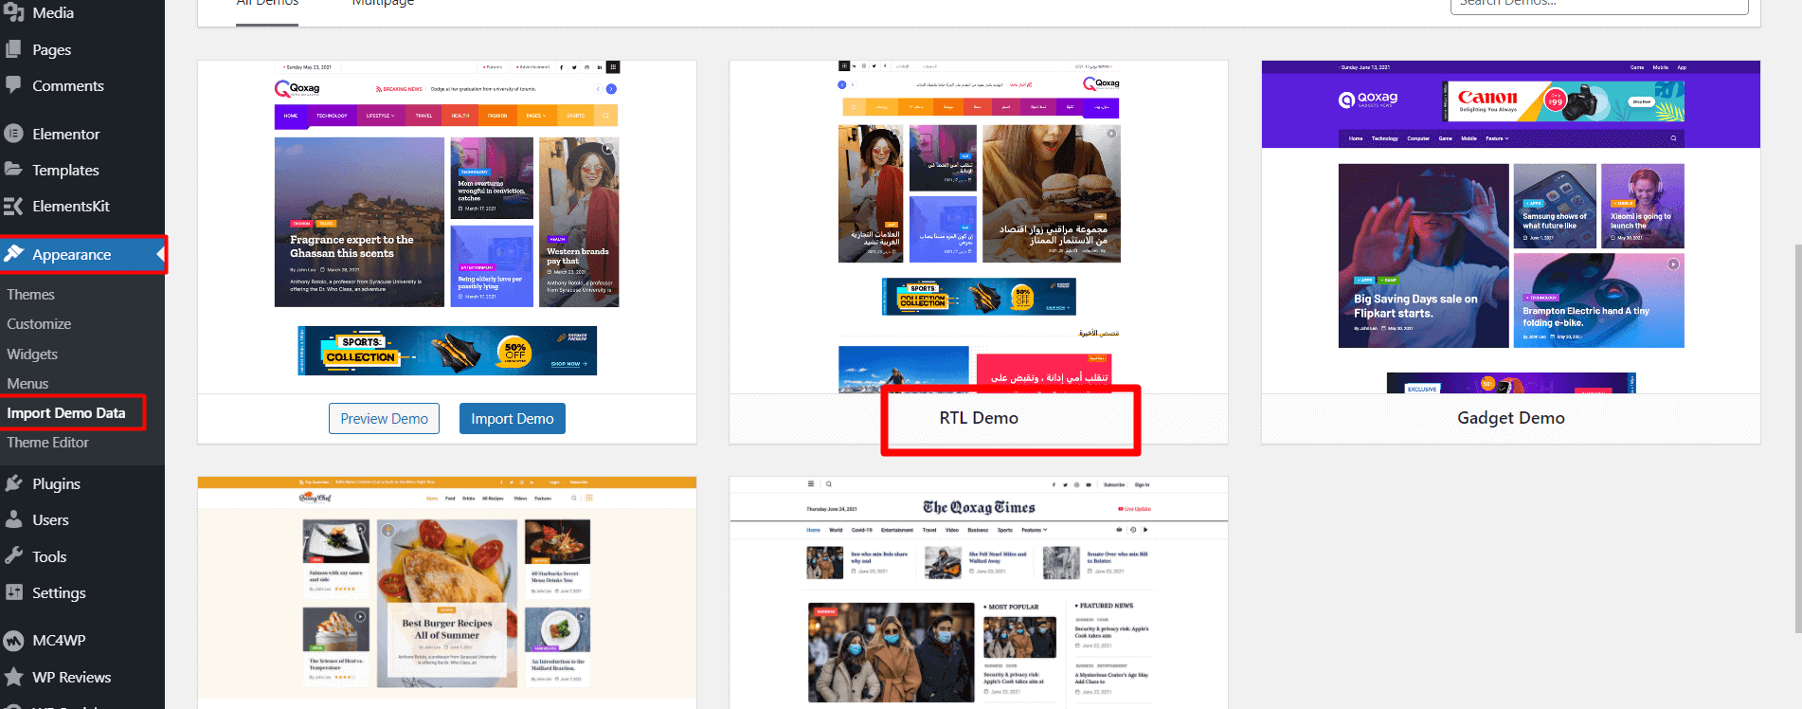Click the Comments speech bubble icon

pyautogui.click(x=13, y=85)
